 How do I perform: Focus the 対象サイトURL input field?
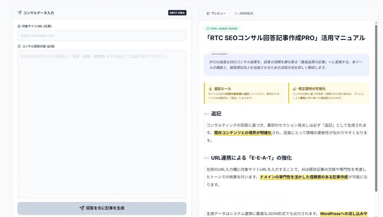(102, 35)
